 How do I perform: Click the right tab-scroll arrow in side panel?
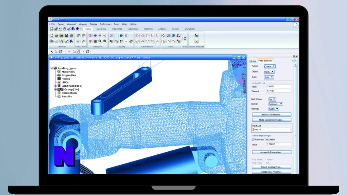point(296,61)
